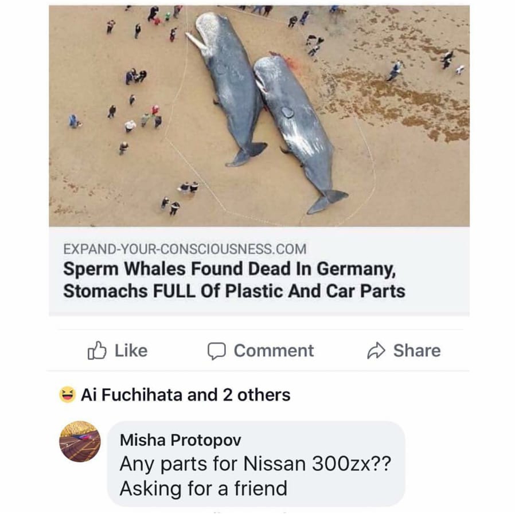Click the thumbs-up Like icon
The image size is (515, 514).
[x=96, y=351]
